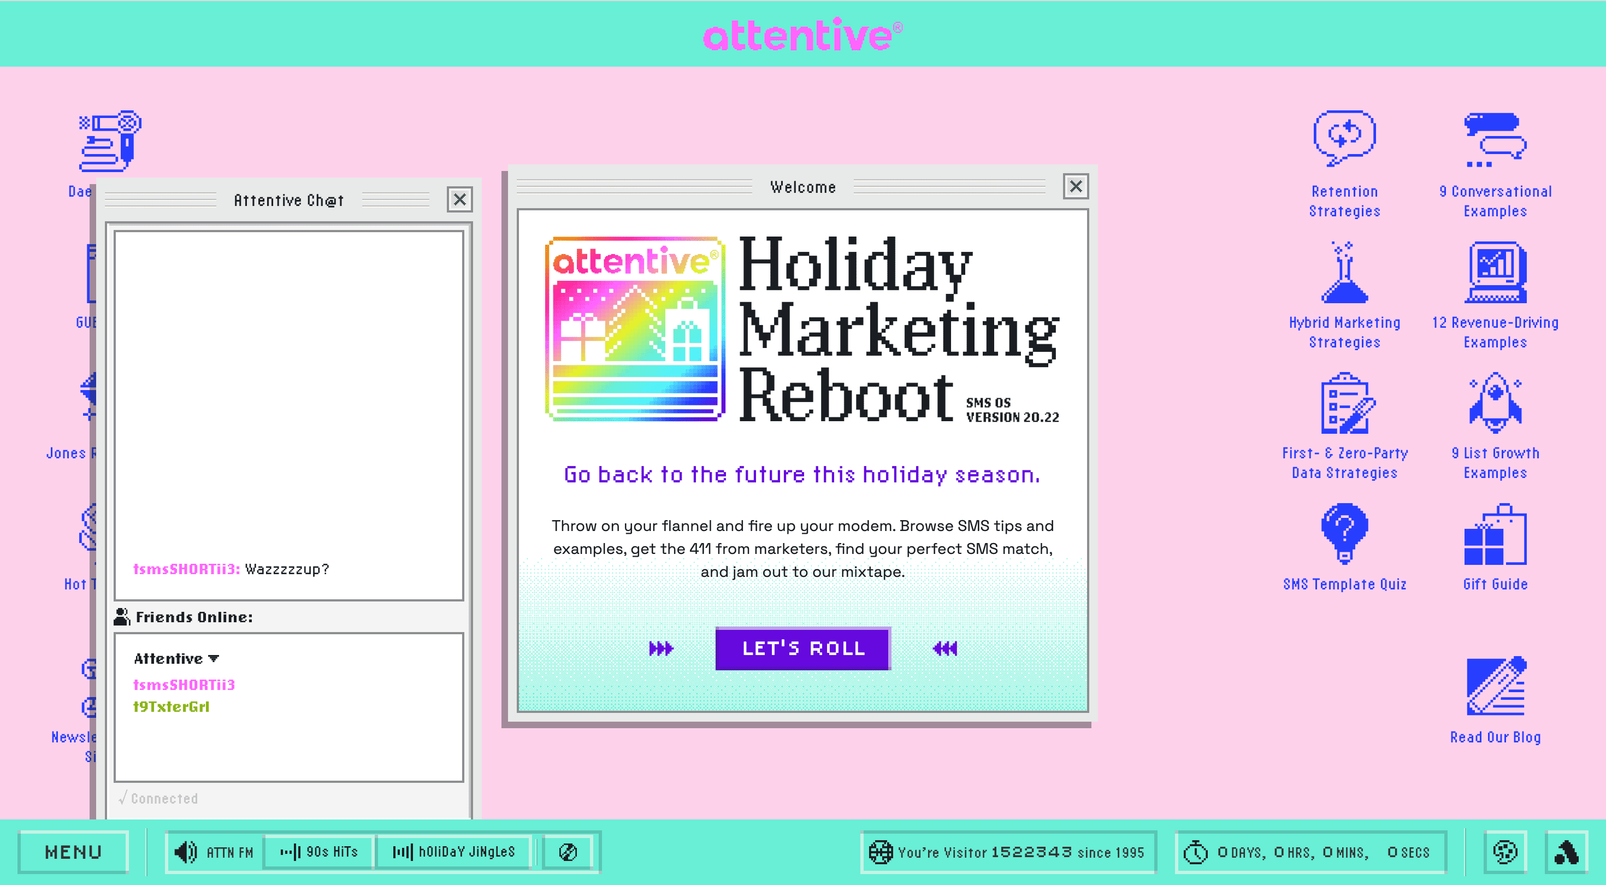1606x885 pixels.
Task: Click the Welcome window title bar
Action: click(x=803, y=186)
